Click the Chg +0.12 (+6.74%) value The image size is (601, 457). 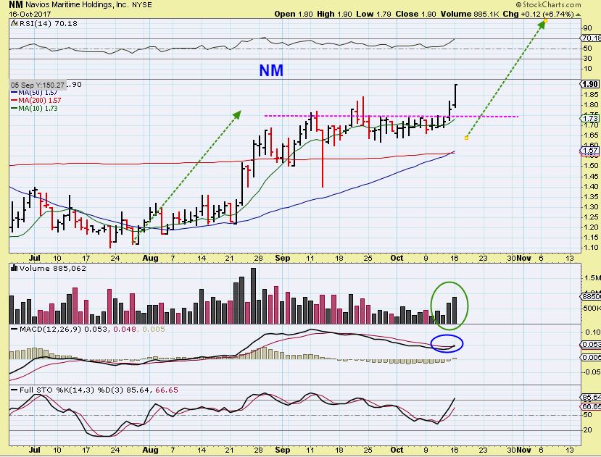[538, 14]
